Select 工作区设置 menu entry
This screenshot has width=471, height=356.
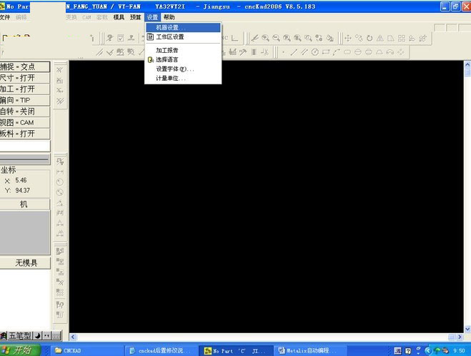point(183,37)
